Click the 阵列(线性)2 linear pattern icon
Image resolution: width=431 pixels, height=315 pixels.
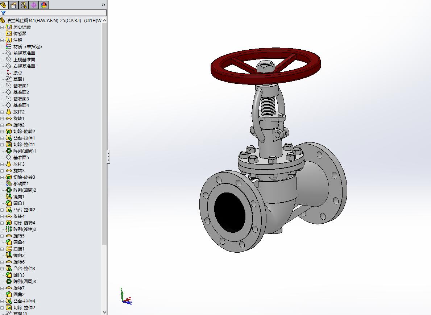click(9, 229)
